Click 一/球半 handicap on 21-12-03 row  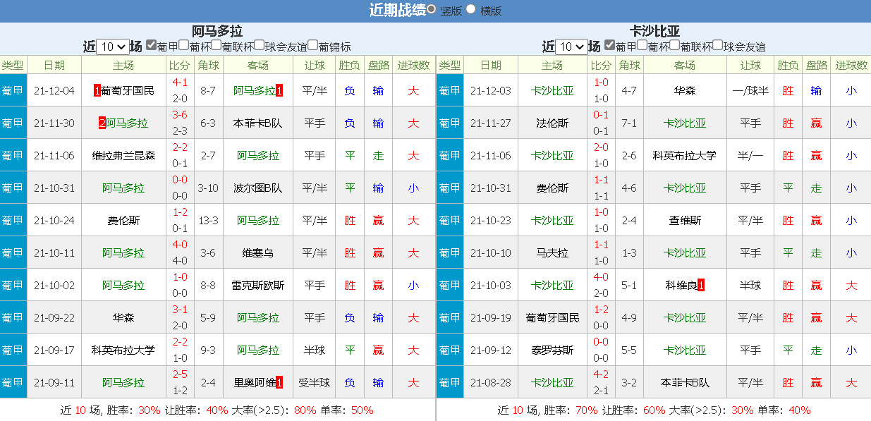tap(750, 91)
